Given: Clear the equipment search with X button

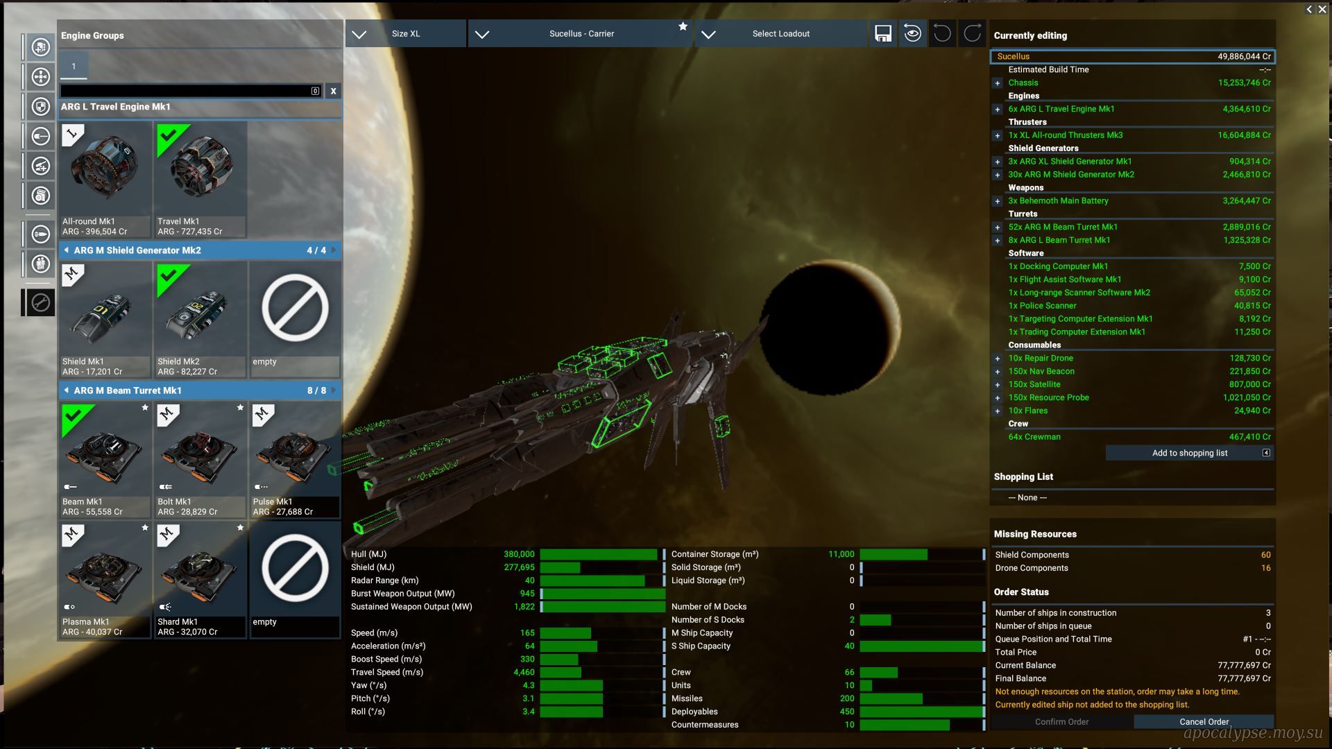Looking at the screenshot, I should [334, 91].
